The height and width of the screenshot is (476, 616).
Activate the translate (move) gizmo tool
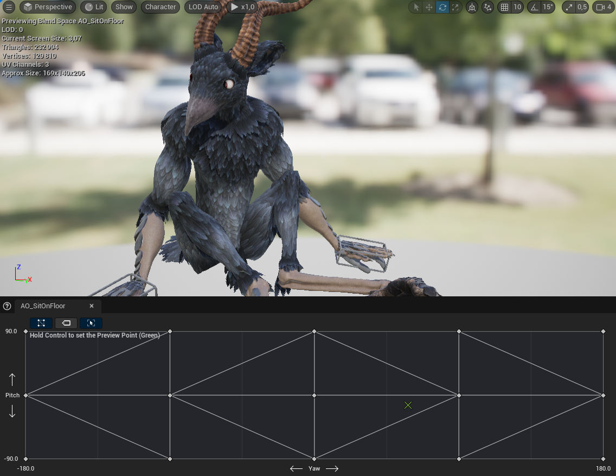[x=429, y=7]
